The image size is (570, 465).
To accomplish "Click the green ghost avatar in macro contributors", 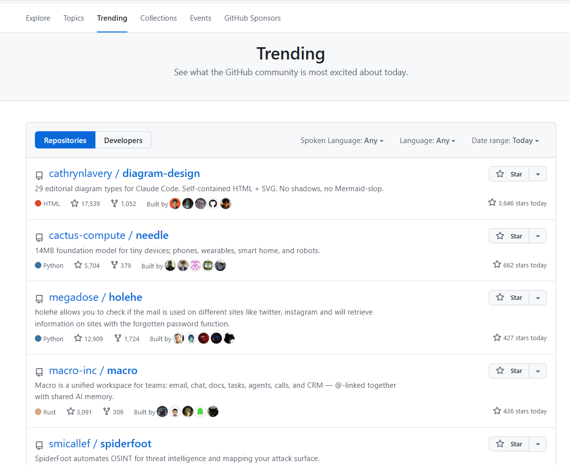I will pyautogui.click(x=200, y=411).
